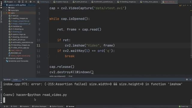Open the Problems tool window
This screenshot has height=108, width=192.
point(25,106)
